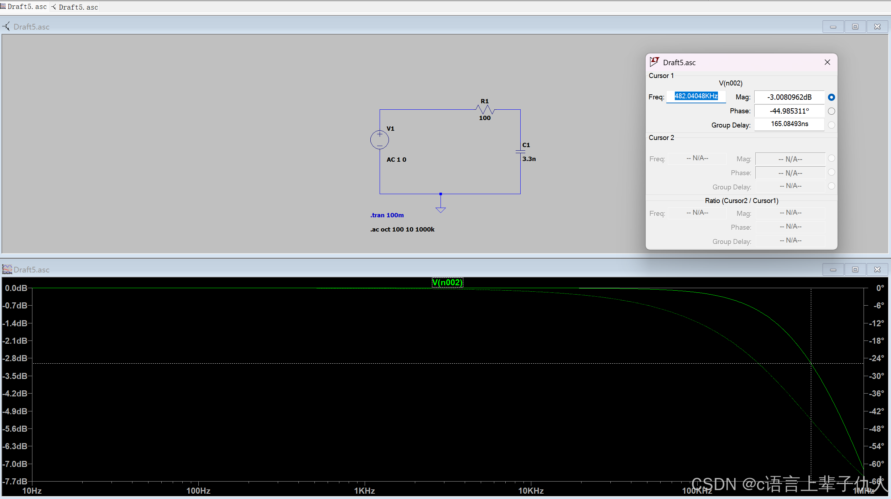Image resolution: width=891 pixels, height=499 pixels.
Task: Click the AC 1 0 source value
Action: pos(396,160)
